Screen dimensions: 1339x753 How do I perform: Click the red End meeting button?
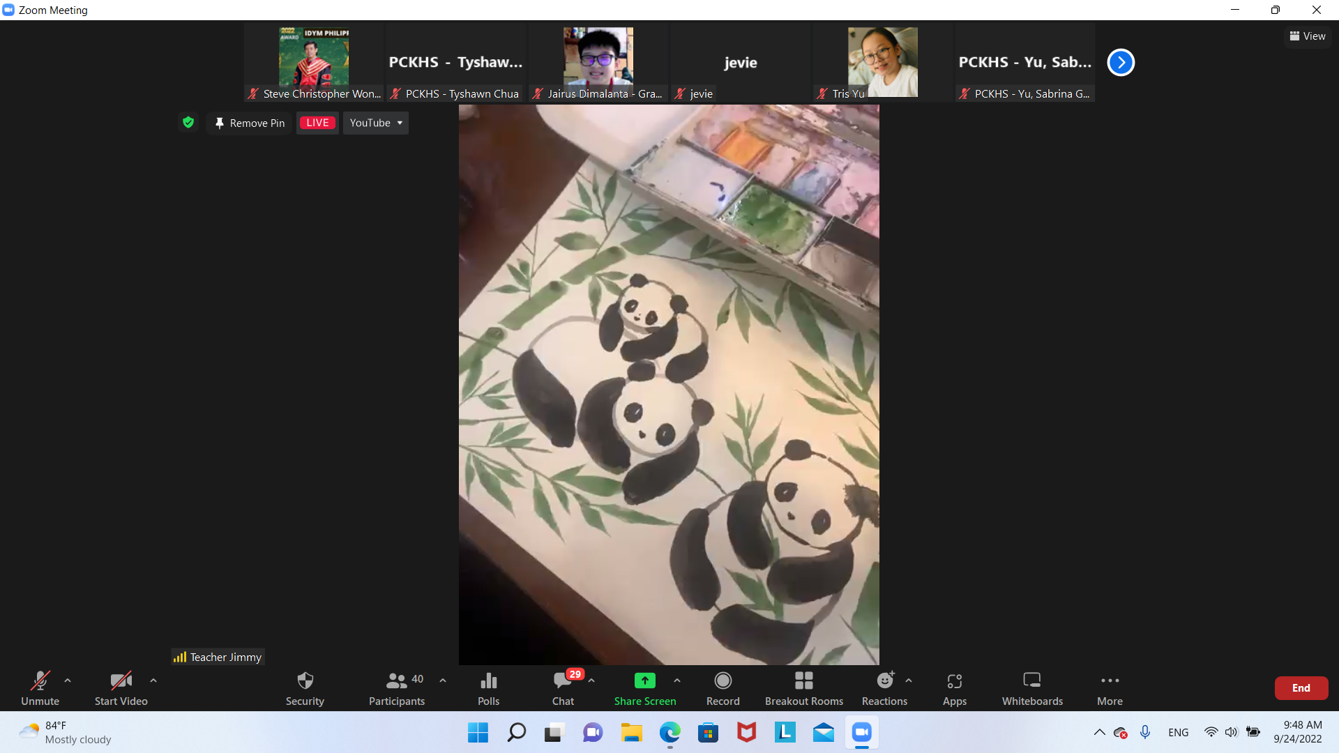[1301, 687]
